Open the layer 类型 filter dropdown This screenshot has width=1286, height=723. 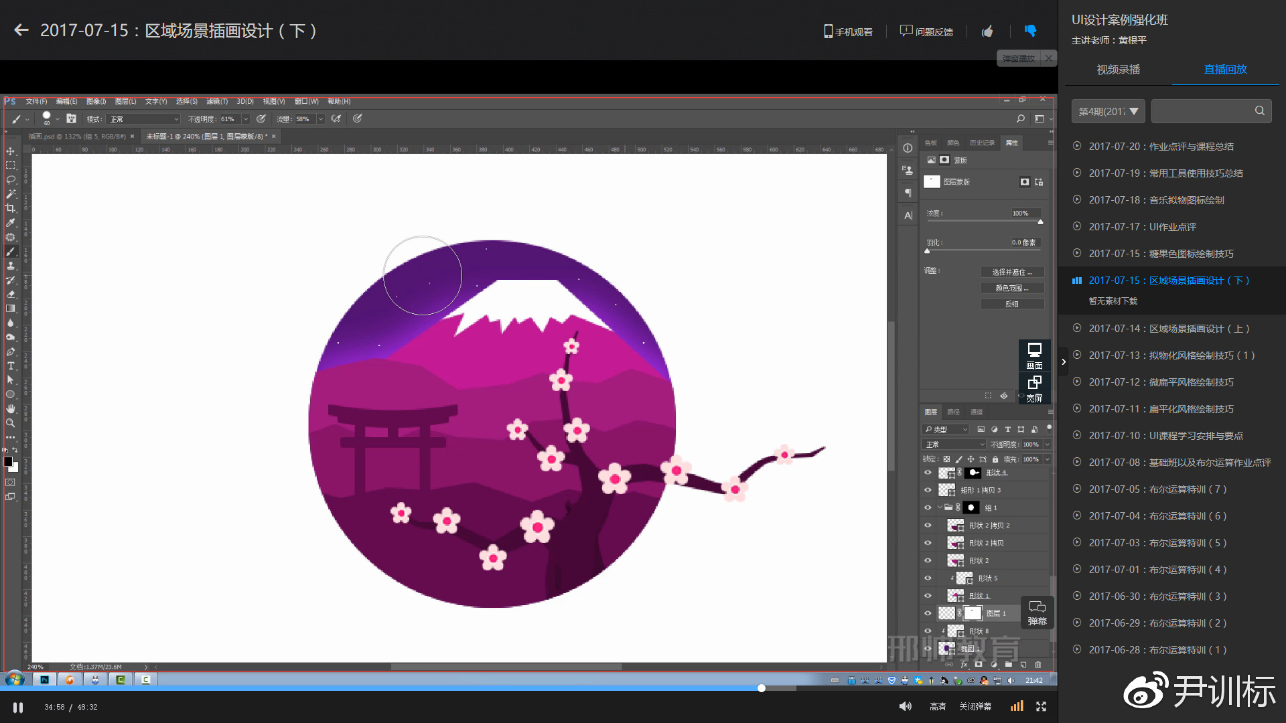pyautogui.click(x=946, y=429)
